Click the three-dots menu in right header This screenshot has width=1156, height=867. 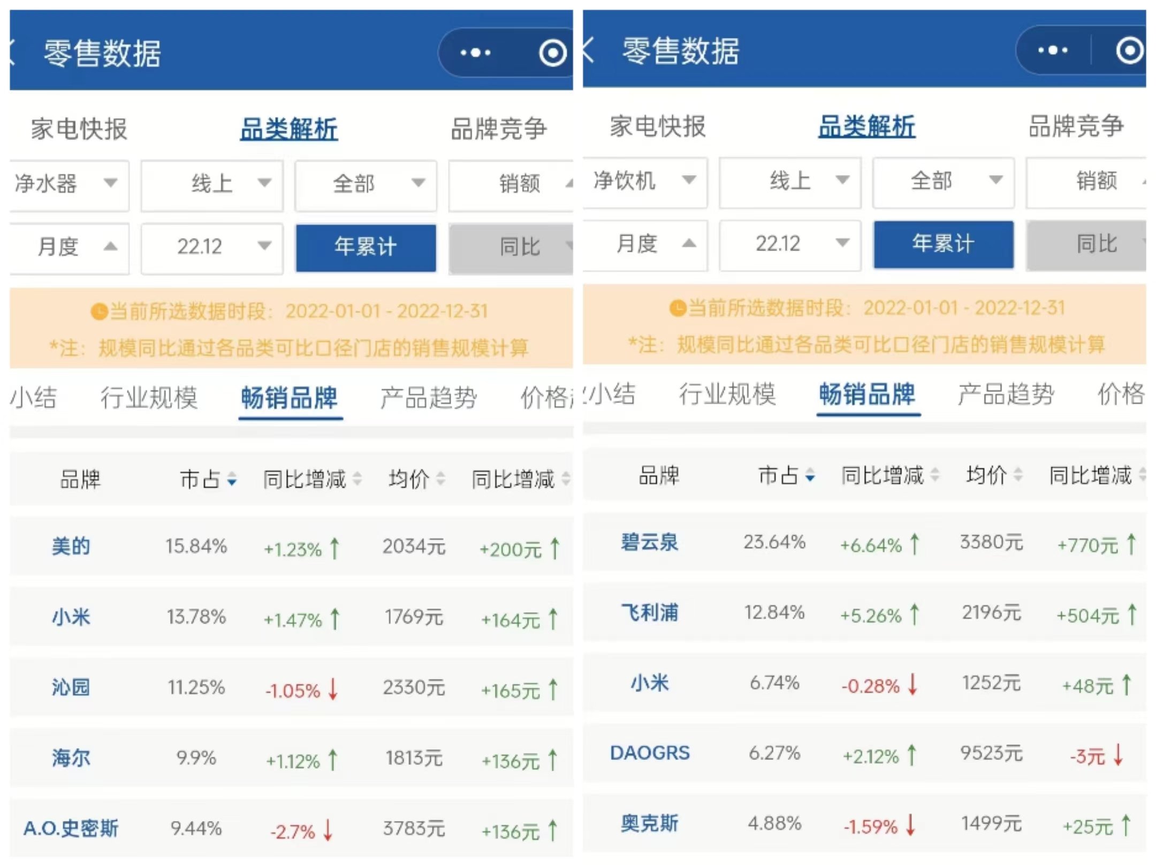(x=1052, y=50)
